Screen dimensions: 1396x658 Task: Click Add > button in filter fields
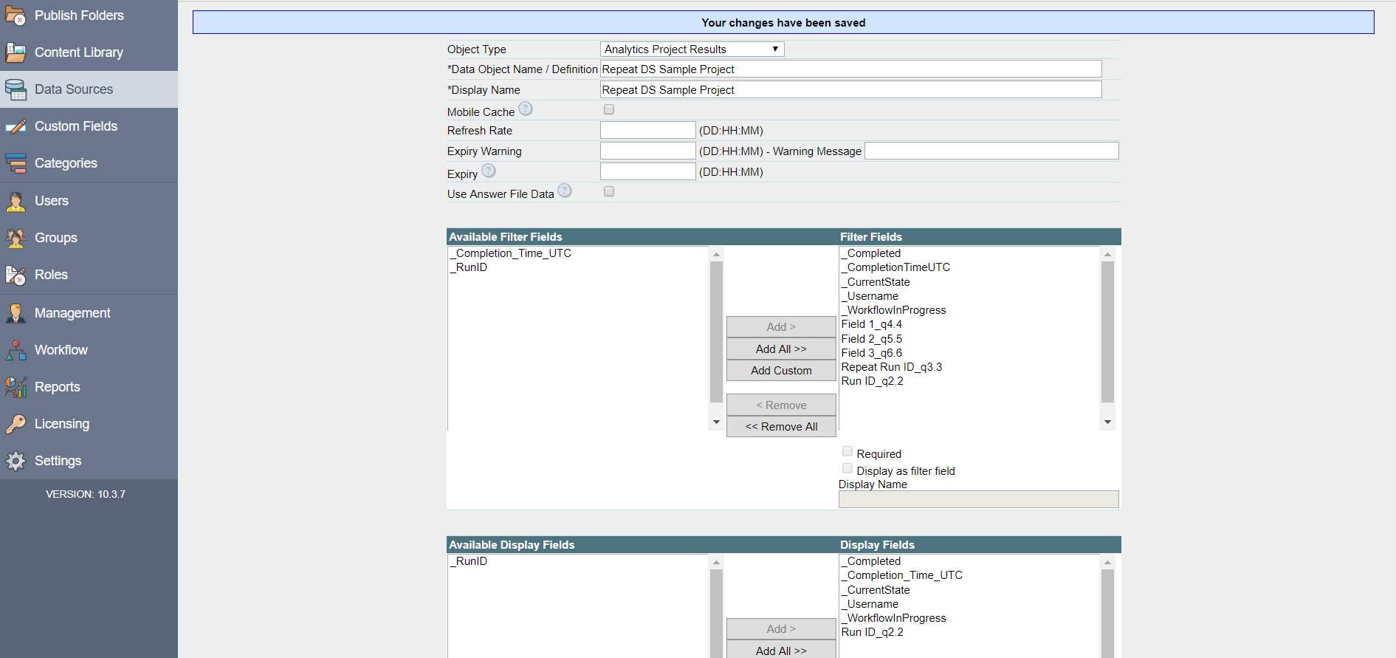[x=781, y=327]
